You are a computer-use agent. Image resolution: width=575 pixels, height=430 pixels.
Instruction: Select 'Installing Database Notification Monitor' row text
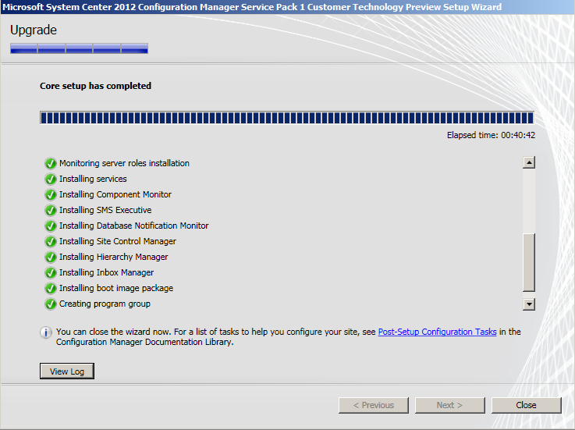click(x=134, y=226)
